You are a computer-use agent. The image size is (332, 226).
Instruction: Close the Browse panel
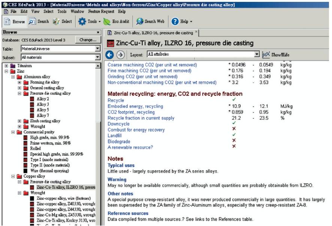point(98,32)
